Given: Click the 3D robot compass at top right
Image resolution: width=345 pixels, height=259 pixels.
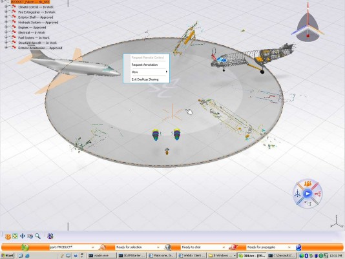Looking at the screenshot, I should tap(308, 24).
